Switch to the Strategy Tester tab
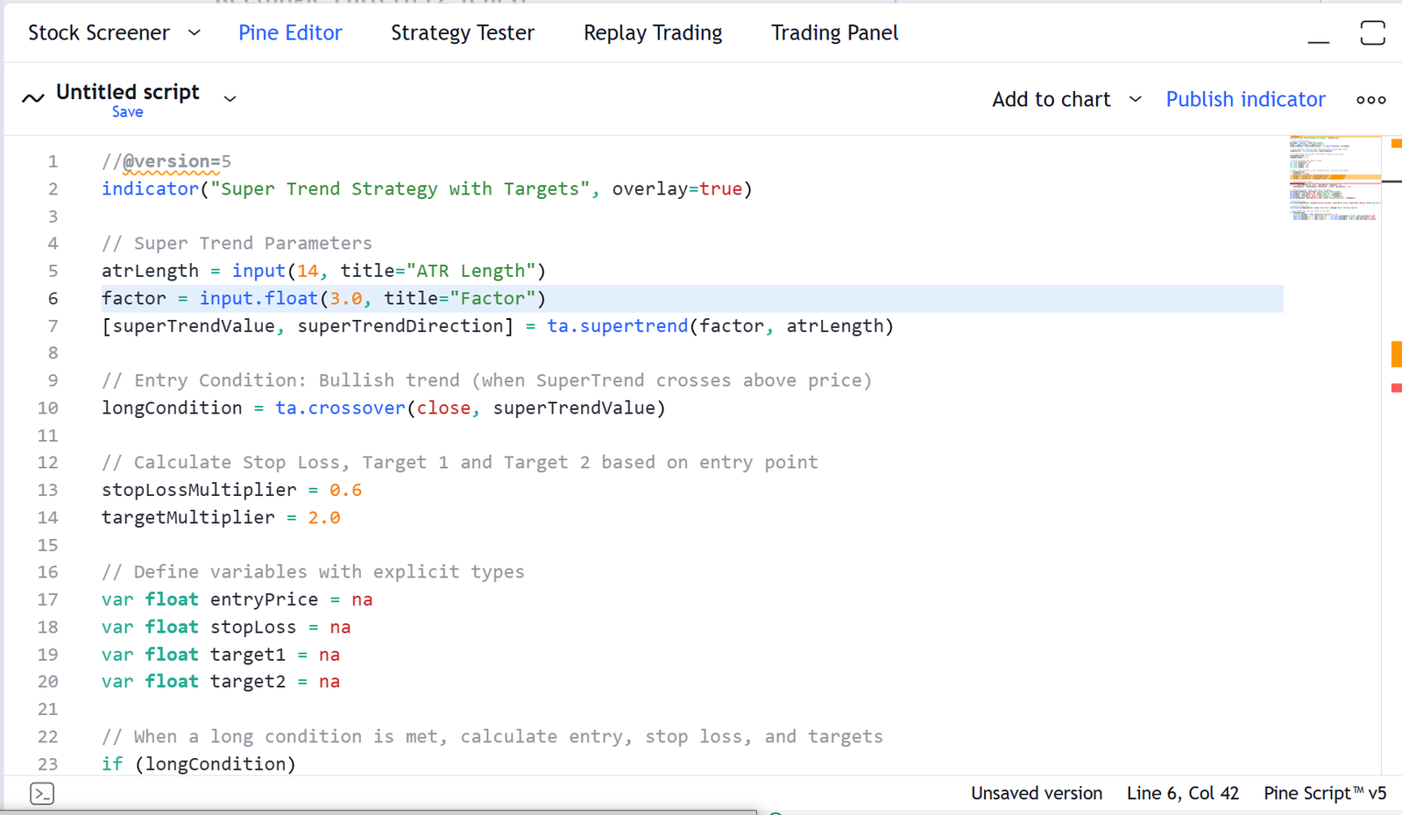Image resolution: width=1402 pixels, height=815 pixels. click(462, 33)
